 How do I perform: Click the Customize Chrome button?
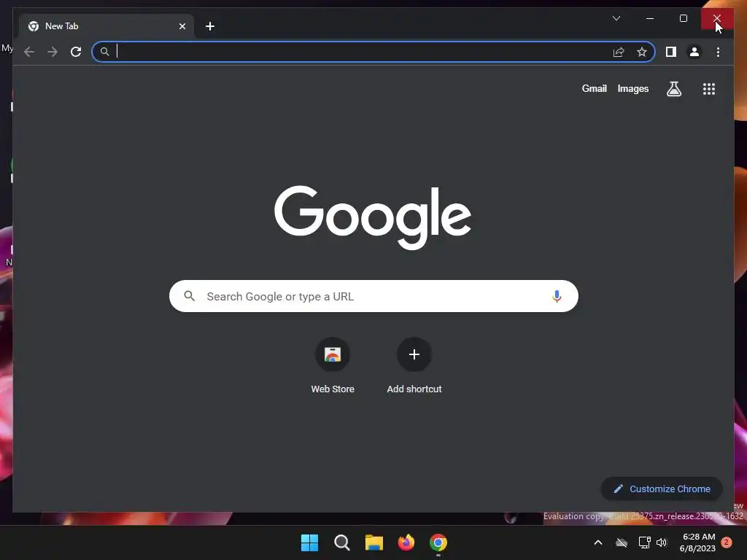(x=662, y=489)
